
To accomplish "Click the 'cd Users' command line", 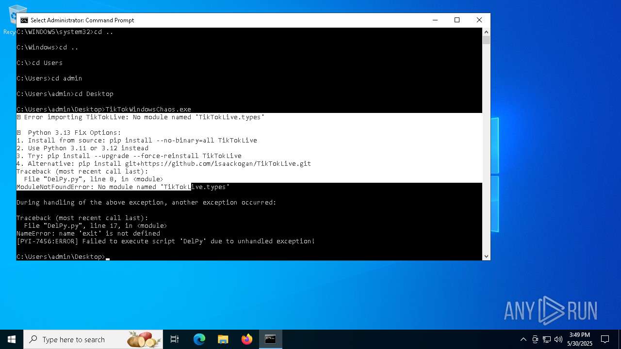I will (x=40, y=63).
